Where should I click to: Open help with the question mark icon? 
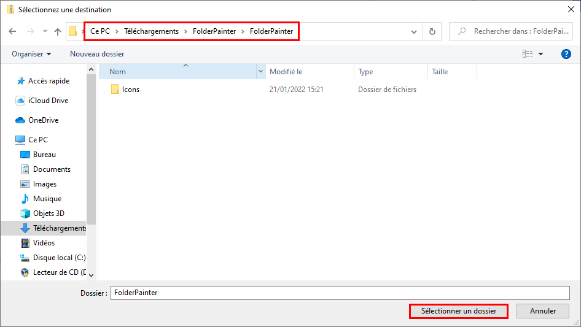[x=566, y=54]
